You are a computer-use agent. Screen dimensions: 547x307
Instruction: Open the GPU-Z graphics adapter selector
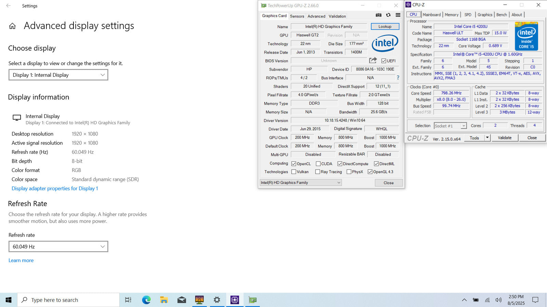[x=301, y=182]
